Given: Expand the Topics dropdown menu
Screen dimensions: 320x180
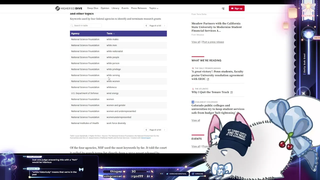Looking at the screenshot, I should pyautogui.click(x=154, y=8).
